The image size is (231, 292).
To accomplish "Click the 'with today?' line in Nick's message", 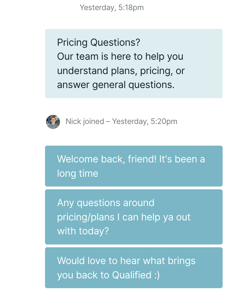I will pos(83,231).
